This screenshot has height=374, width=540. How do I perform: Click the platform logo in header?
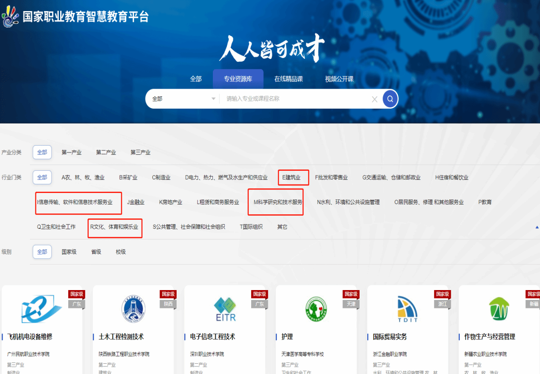(x=10, y=17)
